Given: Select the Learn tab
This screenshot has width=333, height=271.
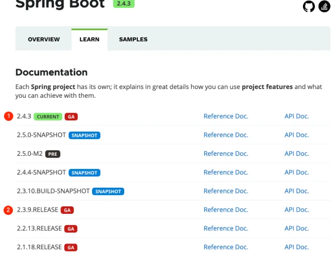Looking at the screenshot, I should (x=89, y=39).
